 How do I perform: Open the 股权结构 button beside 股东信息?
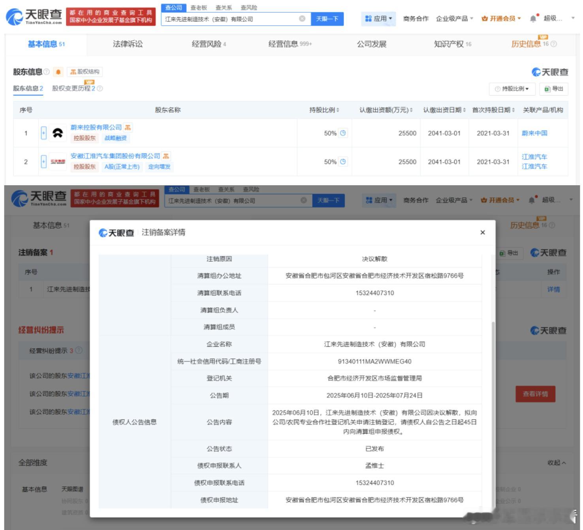coord(85,71)
